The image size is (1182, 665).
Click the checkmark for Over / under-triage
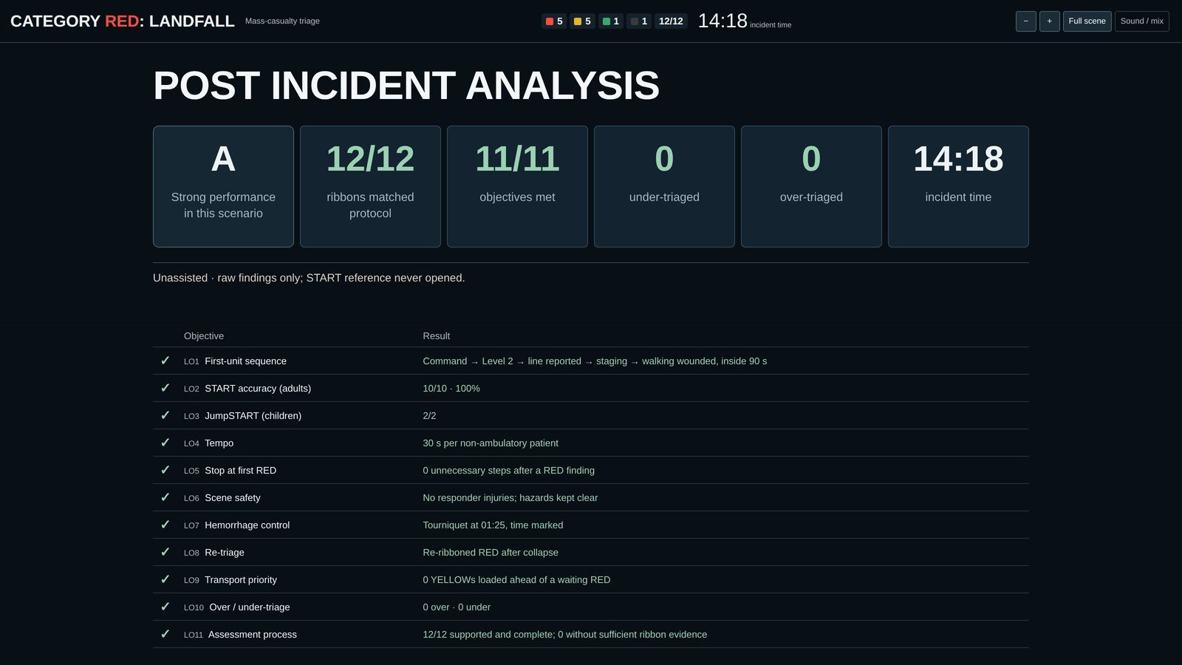pos(165,607)
